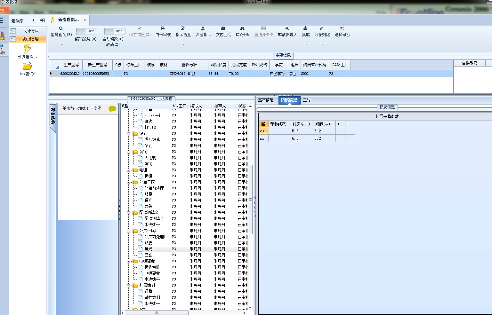Open 新流程指示 lightning icon in sidebar
The height and width of the screenshot is (315, 492).
point(28,49)
